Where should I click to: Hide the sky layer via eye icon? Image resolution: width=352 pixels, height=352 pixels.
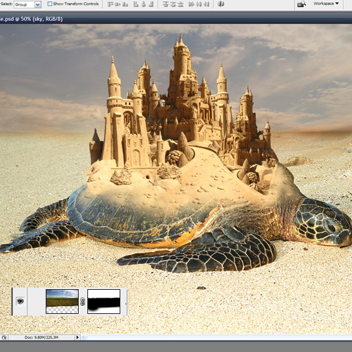pyautogui.click(x=20, y=301)
